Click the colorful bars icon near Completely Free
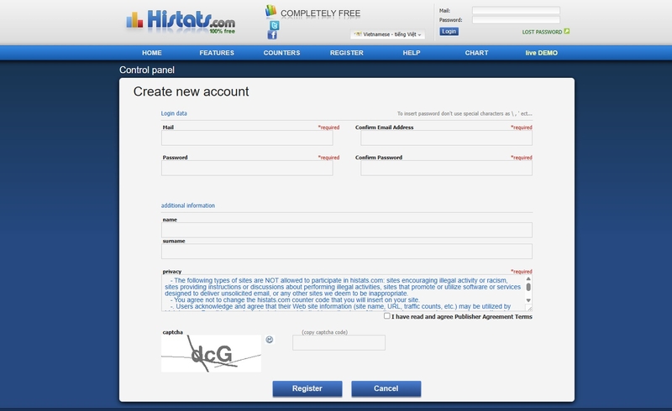 coord(270,11)
